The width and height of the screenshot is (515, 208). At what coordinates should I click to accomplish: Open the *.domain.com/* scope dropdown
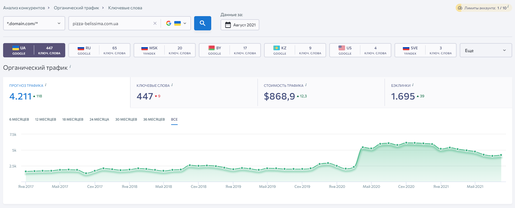34,23
